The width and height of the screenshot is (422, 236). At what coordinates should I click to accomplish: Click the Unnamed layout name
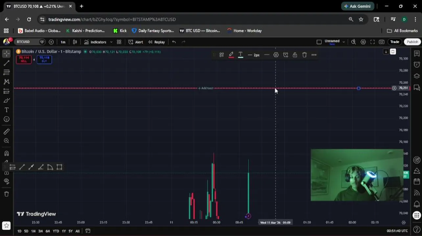pos(332,42)
